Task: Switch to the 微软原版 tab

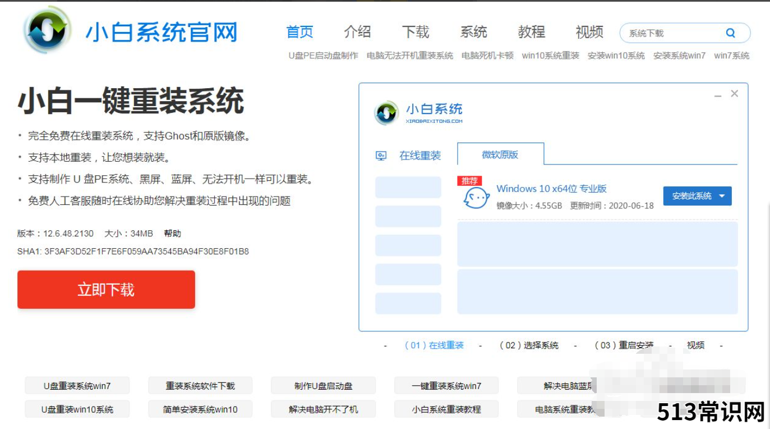Action: click(500, 154)
